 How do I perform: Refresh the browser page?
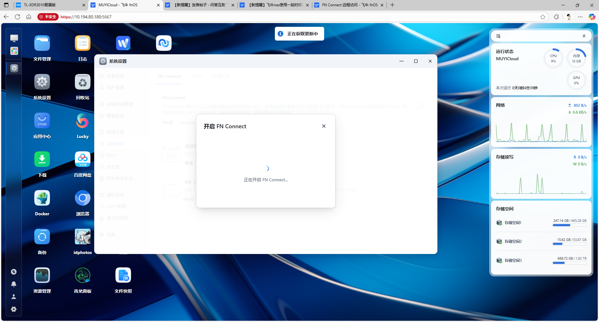(17, 17)
